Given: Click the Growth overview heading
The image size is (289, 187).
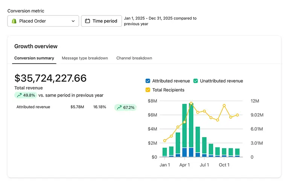Looking at the screenshot, I should coord(36,46).
